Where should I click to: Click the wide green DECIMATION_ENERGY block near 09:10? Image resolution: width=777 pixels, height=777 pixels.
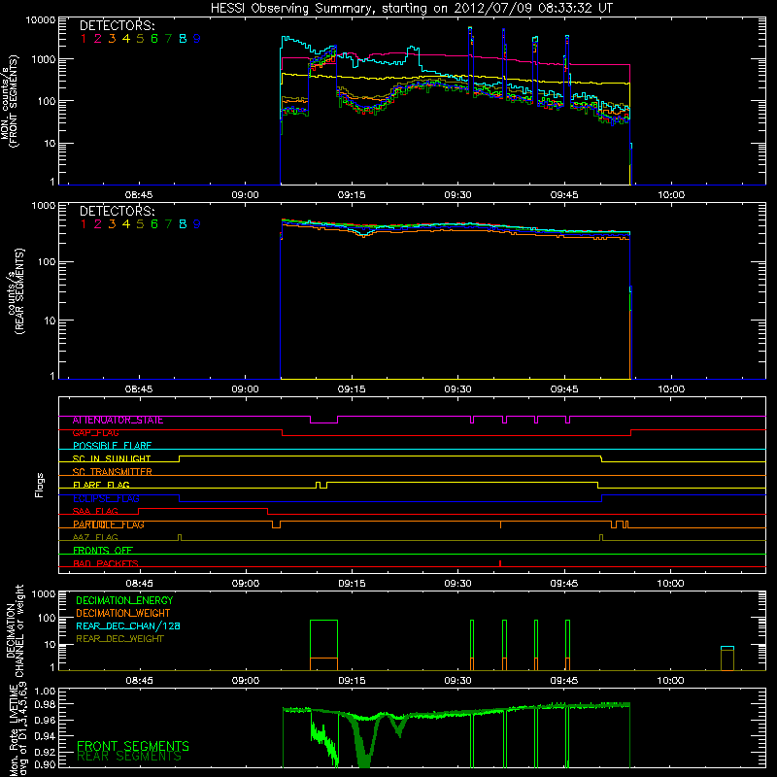coord(323,645)
